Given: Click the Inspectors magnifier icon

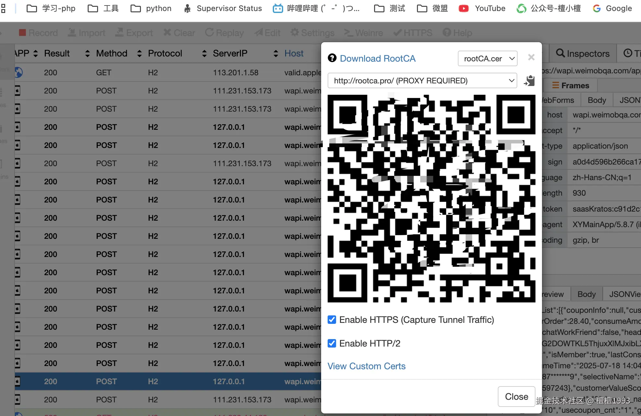Looking at the screenshot, I should tap(560, 53).
